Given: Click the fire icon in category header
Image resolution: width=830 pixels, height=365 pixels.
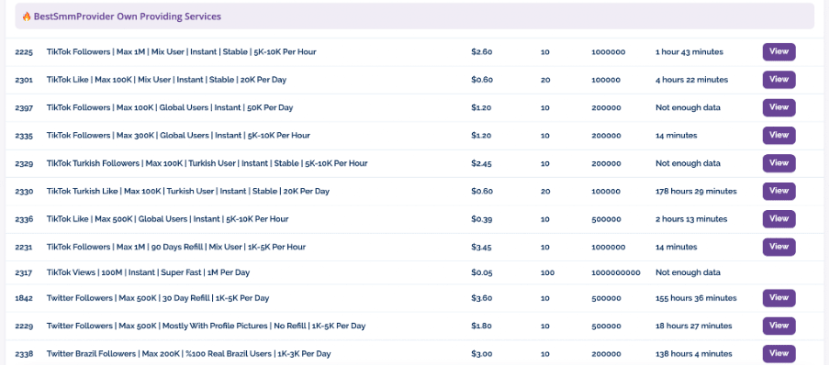Looking at the screenshot, I should pos(27,17).
